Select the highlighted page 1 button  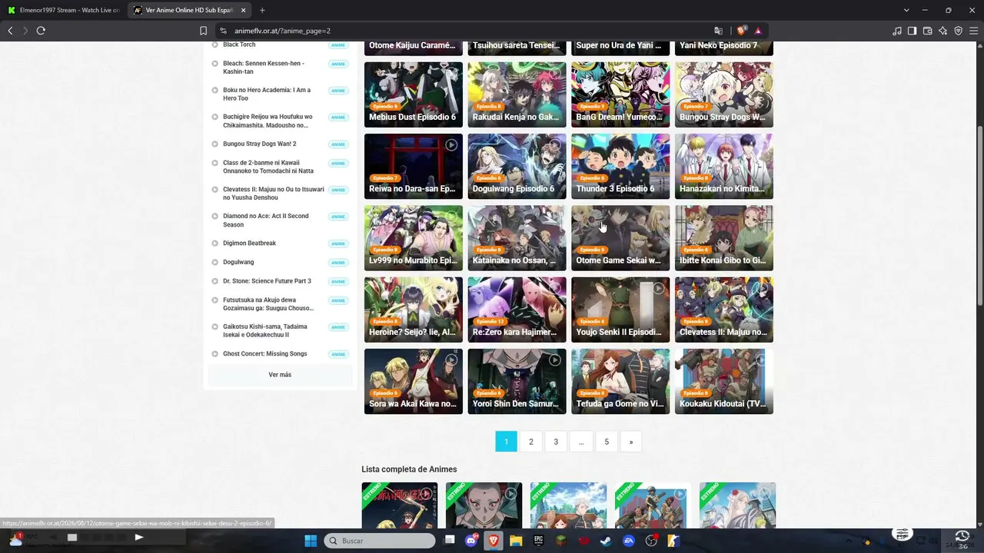click(x=506, y=442)
